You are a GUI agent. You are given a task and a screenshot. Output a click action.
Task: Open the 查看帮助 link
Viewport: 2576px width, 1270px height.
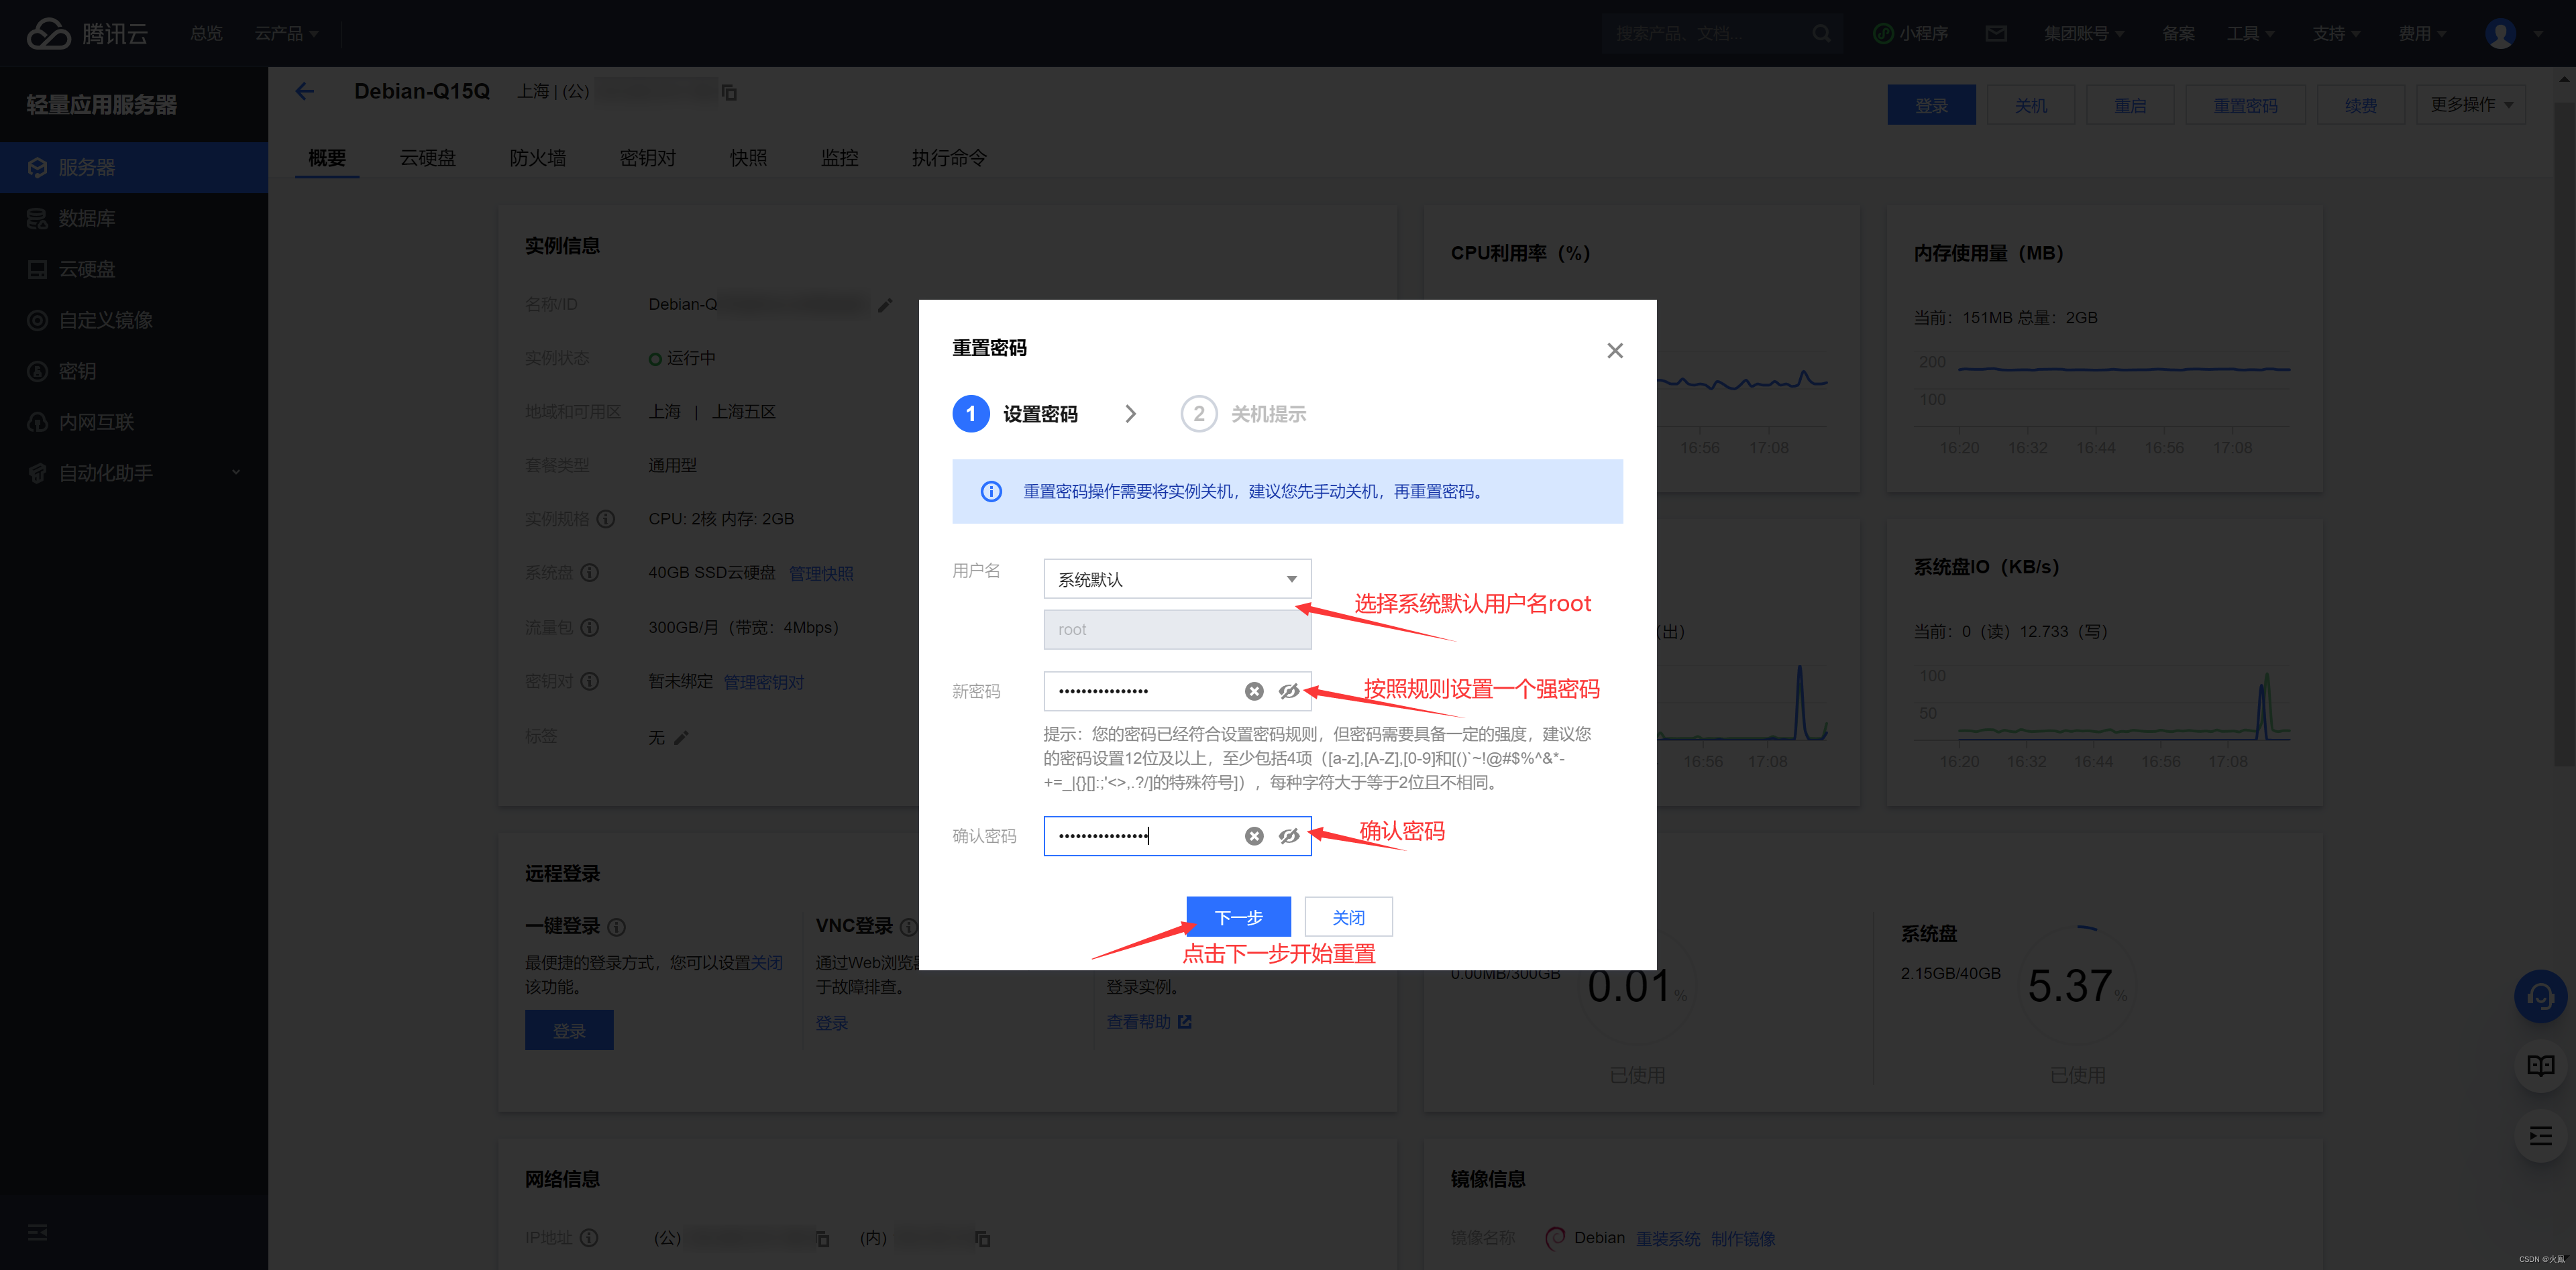[1148, 1022]
